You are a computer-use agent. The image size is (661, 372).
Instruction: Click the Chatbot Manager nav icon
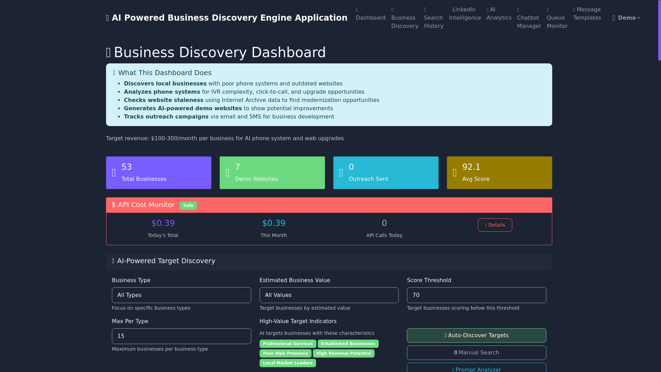click(x=518, y=10)
